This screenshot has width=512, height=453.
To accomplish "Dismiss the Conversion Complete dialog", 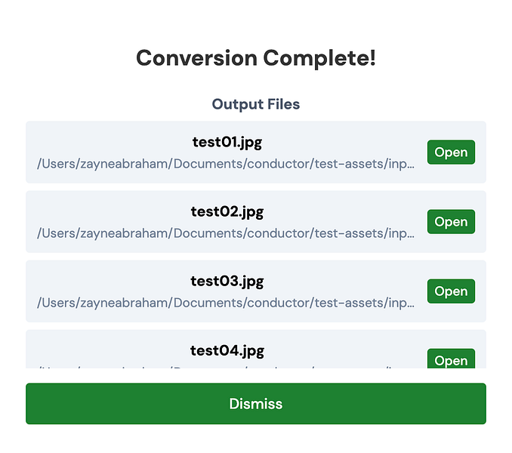I will tap(255, 404).
